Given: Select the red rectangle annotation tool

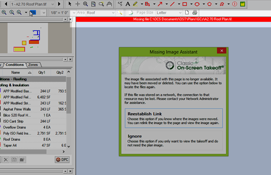Looking at the screenshot, I should tap(185, 4).
